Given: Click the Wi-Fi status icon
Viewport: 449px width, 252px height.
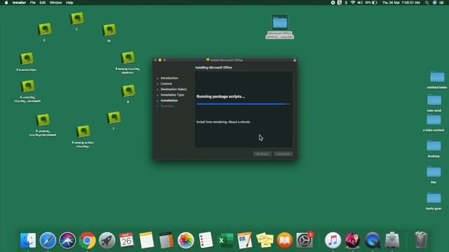Looking at the screenshot, I should pyautogui.click(x=353, y=3).
